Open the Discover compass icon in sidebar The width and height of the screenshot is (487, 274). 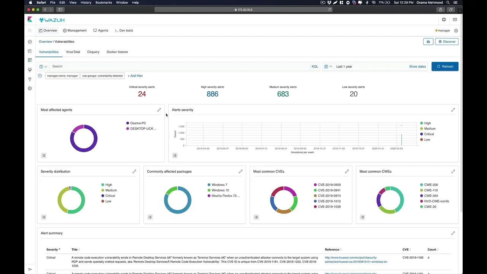[30, 42]
